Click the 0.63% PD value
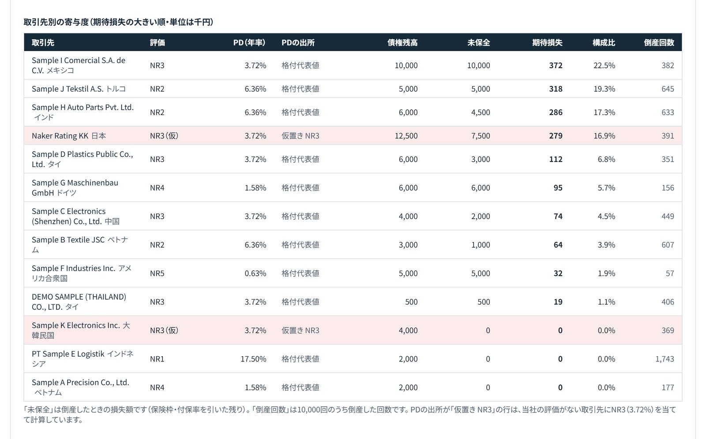 point(255,273)
